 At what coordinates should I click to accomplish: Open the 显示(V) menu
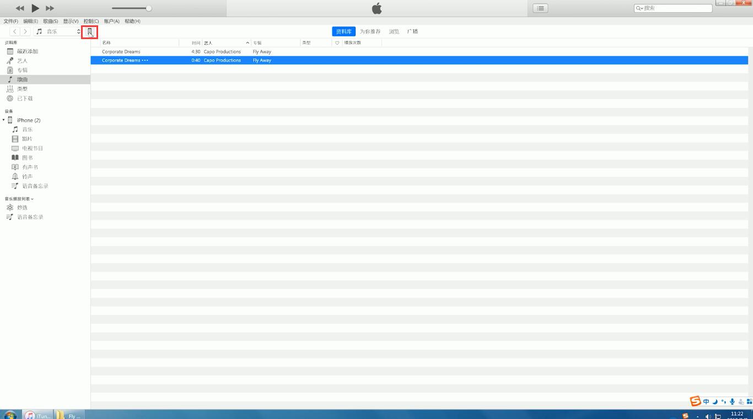(x=71, y=21)
